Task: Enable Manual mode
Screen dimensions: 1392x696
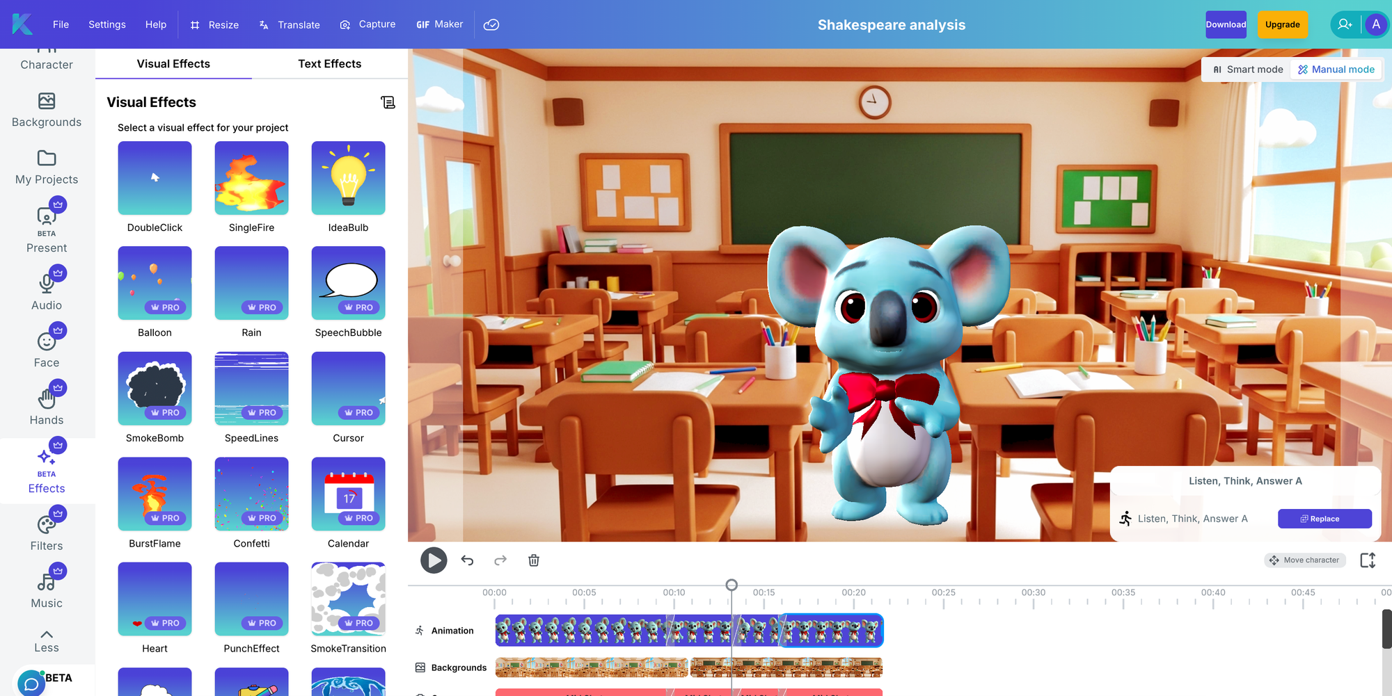Action: click(1336, 69)
